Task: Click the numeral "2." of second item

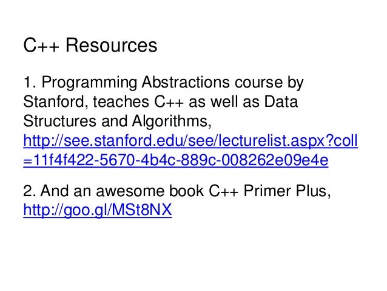Action: point(30,191)
